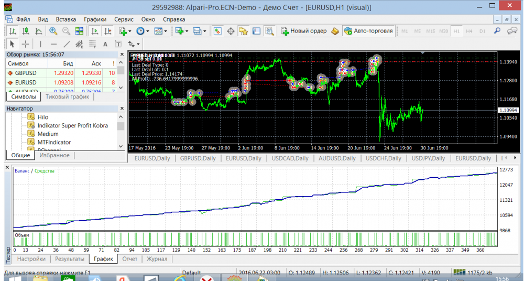
Task: Open new chart dropdown arrow
Action: (187, 31)
